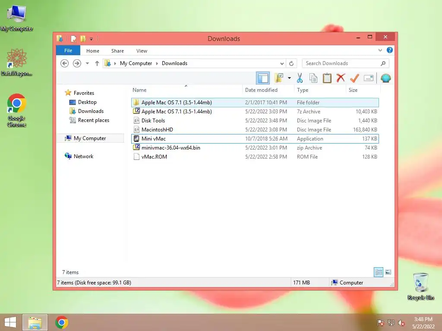Click the Favorites header in the sidebar
This screenshot has width=442, height=331.
coord(84,93)
